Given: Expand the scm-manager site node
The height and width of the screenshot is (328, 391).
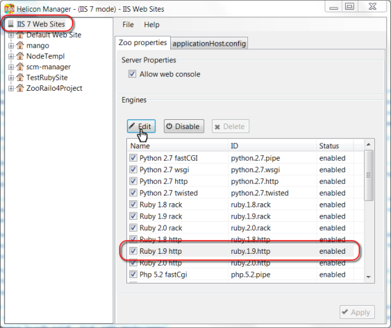Looking at the screenshot, I should pyautogui.click(x=10, y=67).
